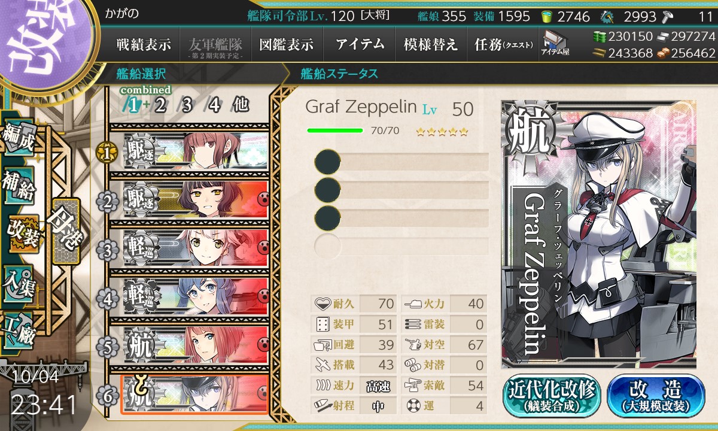Select fifth ship carrier in fleet list
Screen dimensions: 718x431
[x=196, y=345]
